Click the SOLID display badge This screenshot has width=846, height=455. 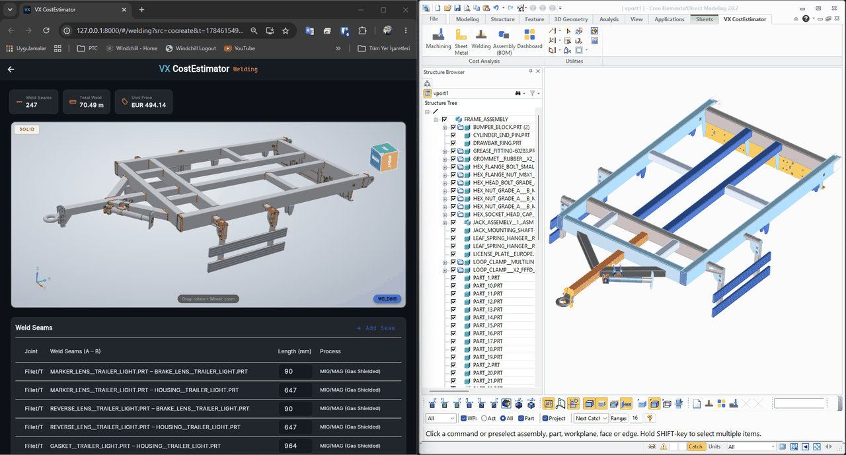click(x=26, y=129)
